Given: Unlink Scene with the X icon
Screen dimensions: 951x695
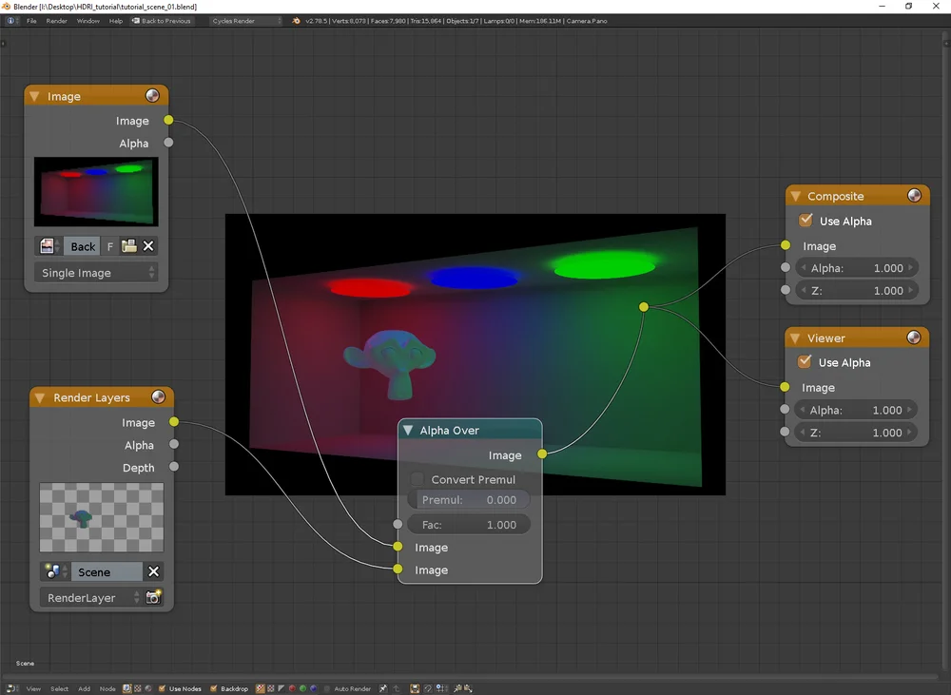Looking at the screenshot, I should [153, 572].
